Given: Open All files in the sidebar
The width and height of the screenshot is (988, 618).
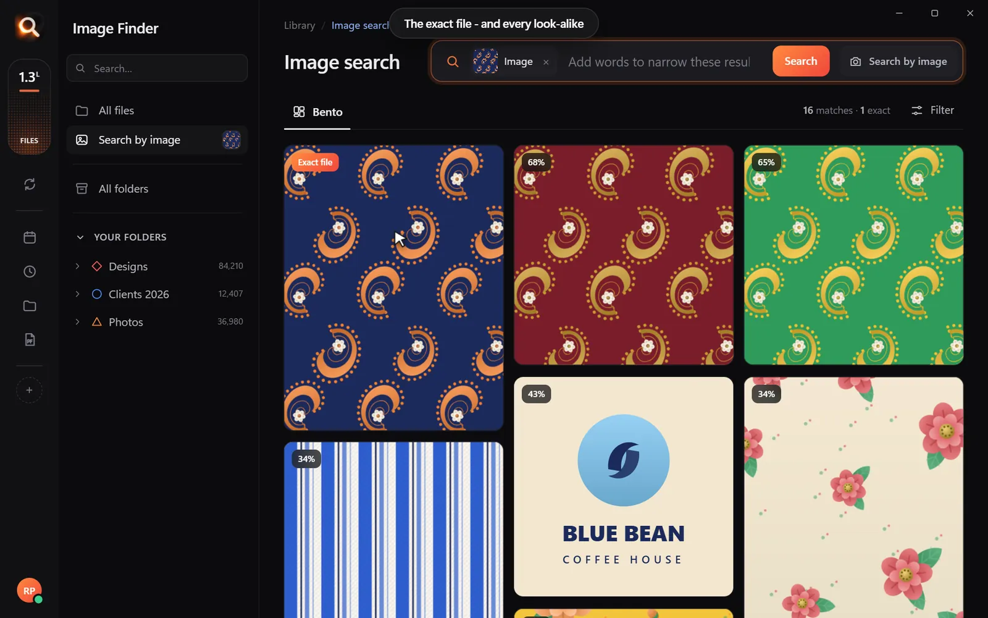Looking at the screenshot, I should pyautogui.click(x=157, y=111).
